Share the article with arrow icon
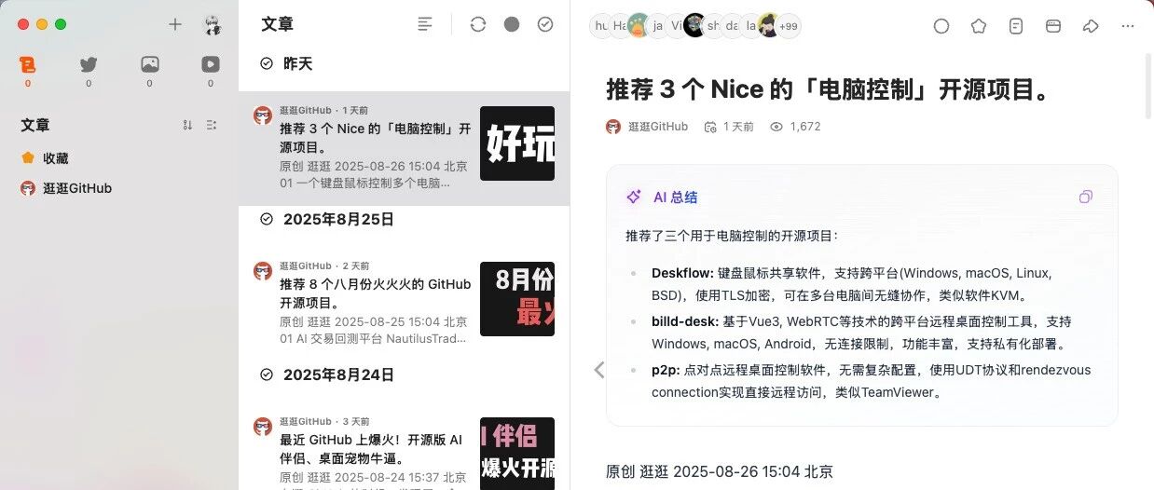 coord(1091,26)
